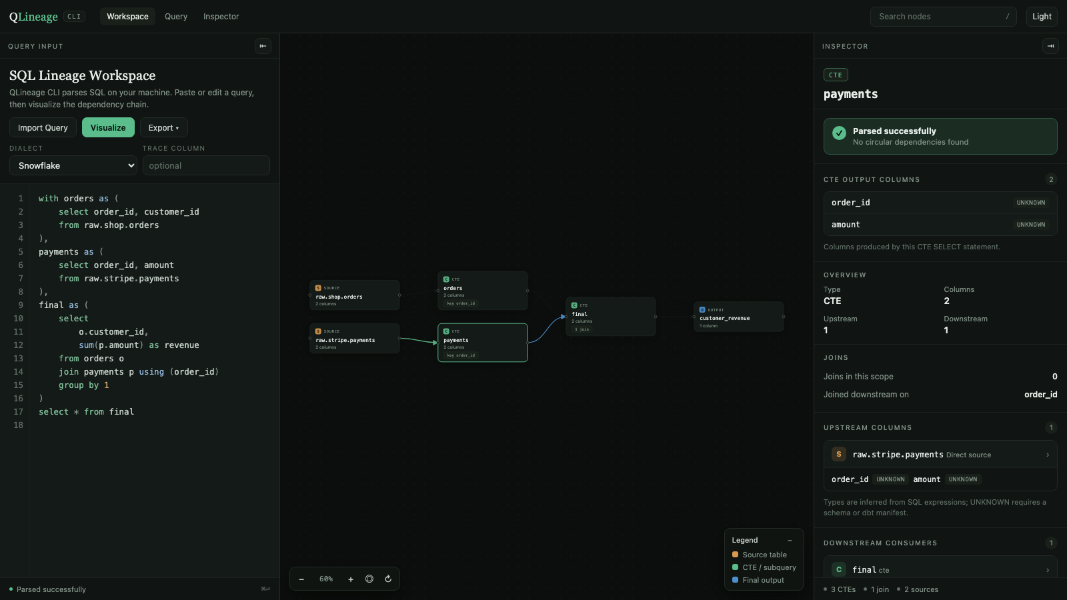Zoom in the lineage canvas
The image size is (1067, 600).
pyautogui.click(x=351, y=579)
